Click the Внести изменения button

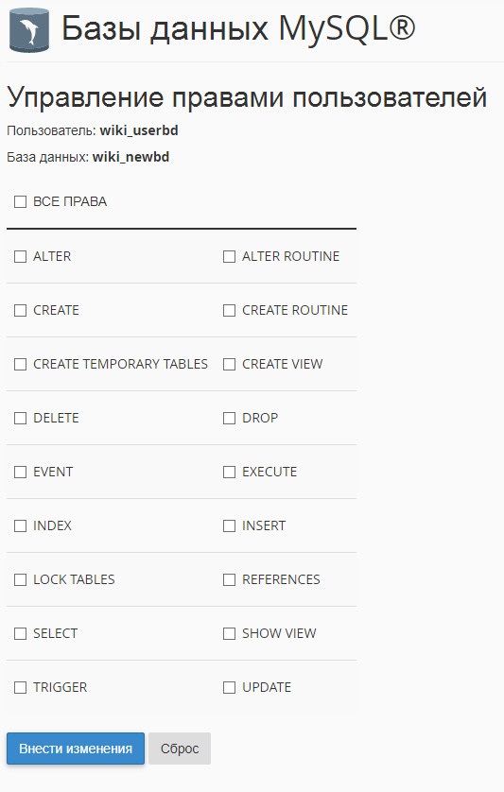coord(76,749)
